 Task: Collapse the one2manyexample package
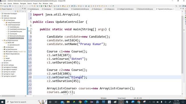[x=5, y=25]
